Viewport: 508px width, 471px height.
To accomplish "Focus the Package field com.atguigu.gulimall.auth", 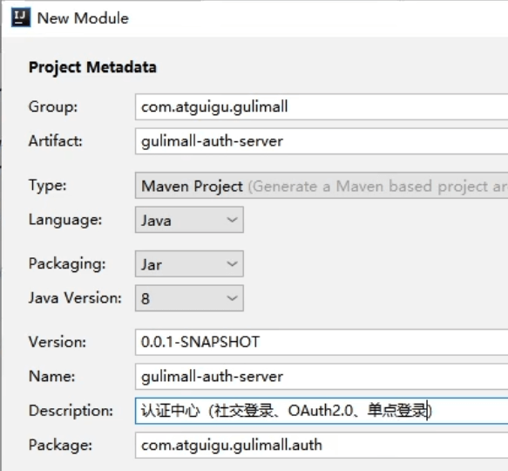I will (322, 445).
